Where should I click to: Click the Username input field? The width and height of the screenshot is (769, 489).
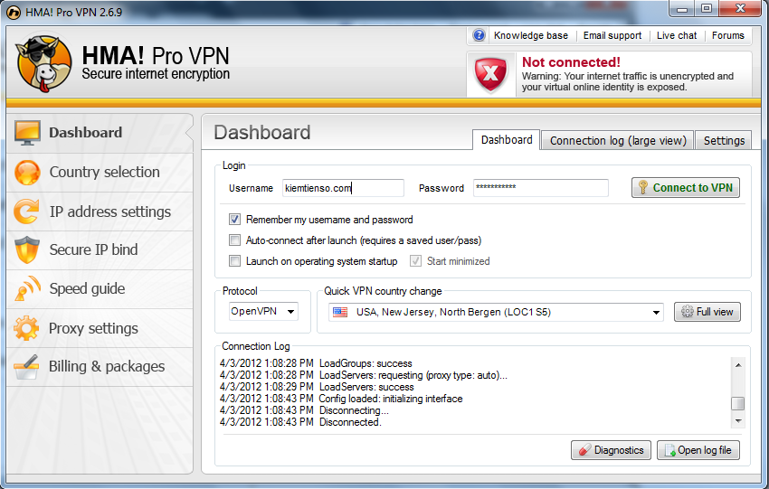[x=343, y=188]
